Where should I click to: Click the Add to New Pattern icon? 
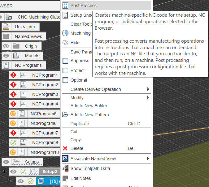[x=65, y=115]
